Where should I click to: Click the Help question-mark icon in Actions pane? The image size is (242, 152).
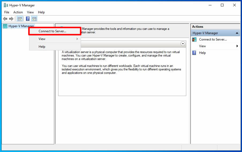194,53
